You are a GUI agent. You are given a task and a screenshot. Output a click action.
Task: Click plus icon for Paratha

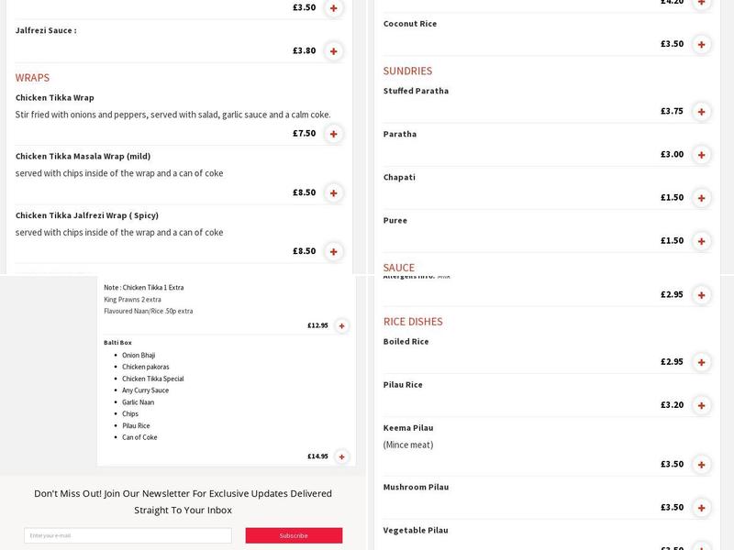coord(701,155)
